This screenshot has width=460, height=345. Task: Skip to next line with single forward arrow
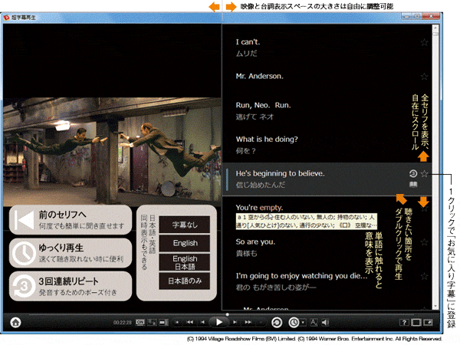(235, 323)
